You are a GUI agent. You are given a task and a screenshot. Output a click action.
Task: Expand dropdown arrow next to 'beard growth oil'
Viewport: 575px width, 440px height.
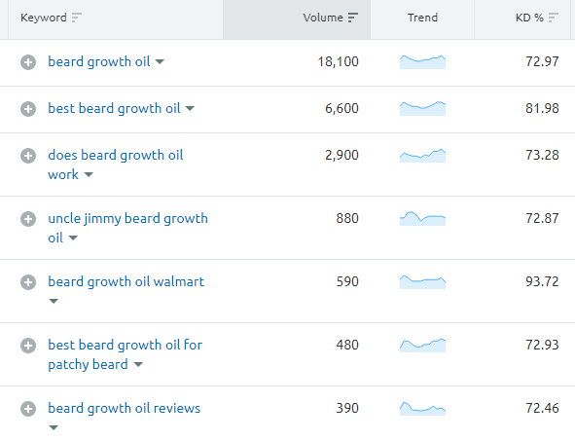tap(160, 61)
